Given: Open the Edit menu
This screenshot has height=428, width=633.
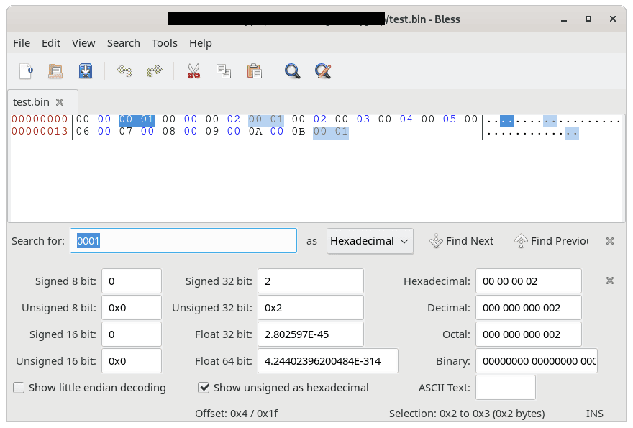Looking at the screenshot, I should pos(51,43).
